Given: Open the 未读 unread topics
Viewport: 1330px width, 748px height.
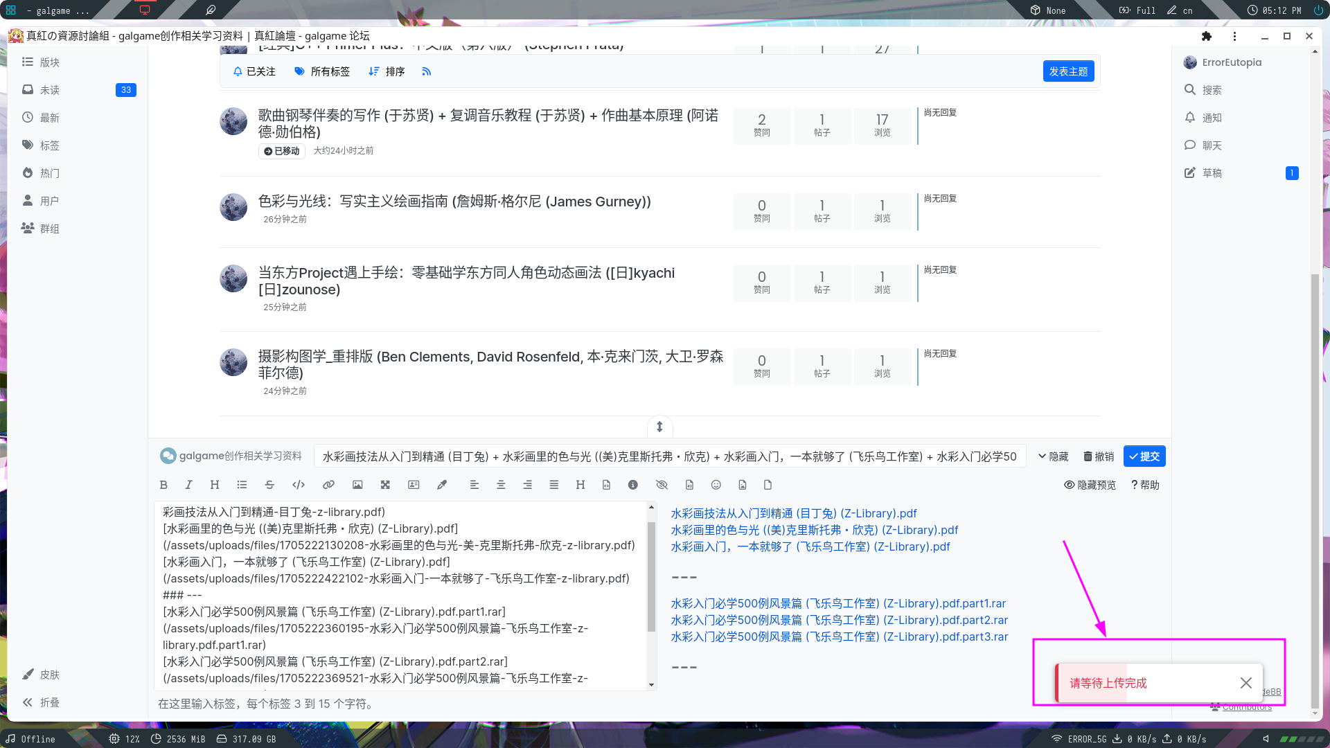Looking at the screenshot, I should point(42,90).
